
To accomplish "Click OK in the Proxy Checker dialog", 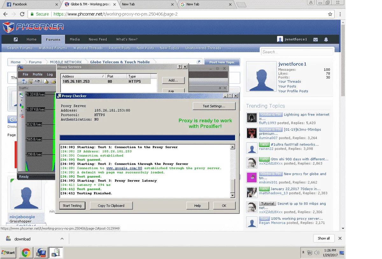I will pos(224,206).
